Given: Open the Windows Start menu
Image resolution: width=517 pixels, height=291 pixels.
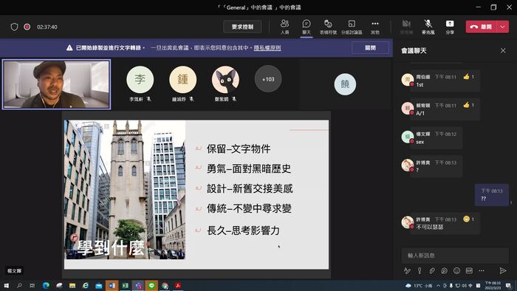Looking at the screenshot, I should click(x=6, y=285).
